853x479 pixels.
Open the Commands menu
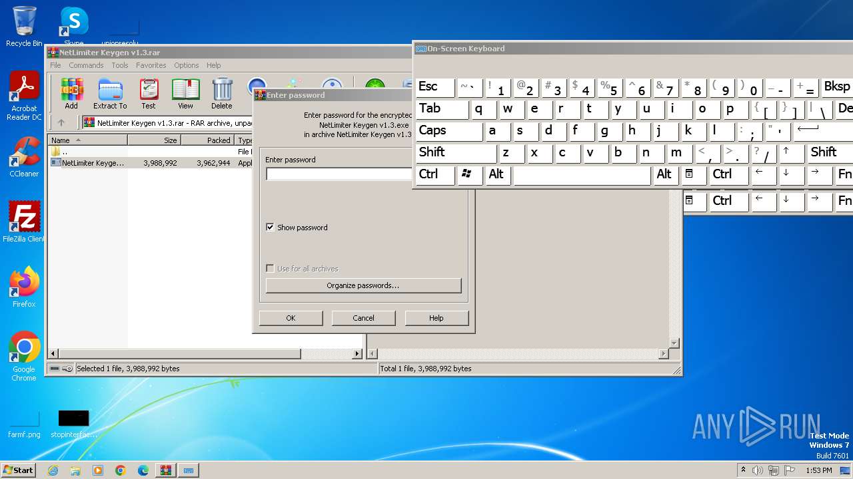tap(86, 65)
